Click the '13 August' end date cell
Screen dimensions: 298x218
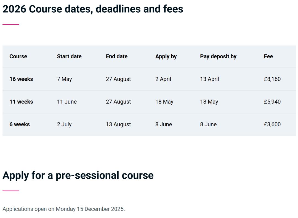pos(118,124)
